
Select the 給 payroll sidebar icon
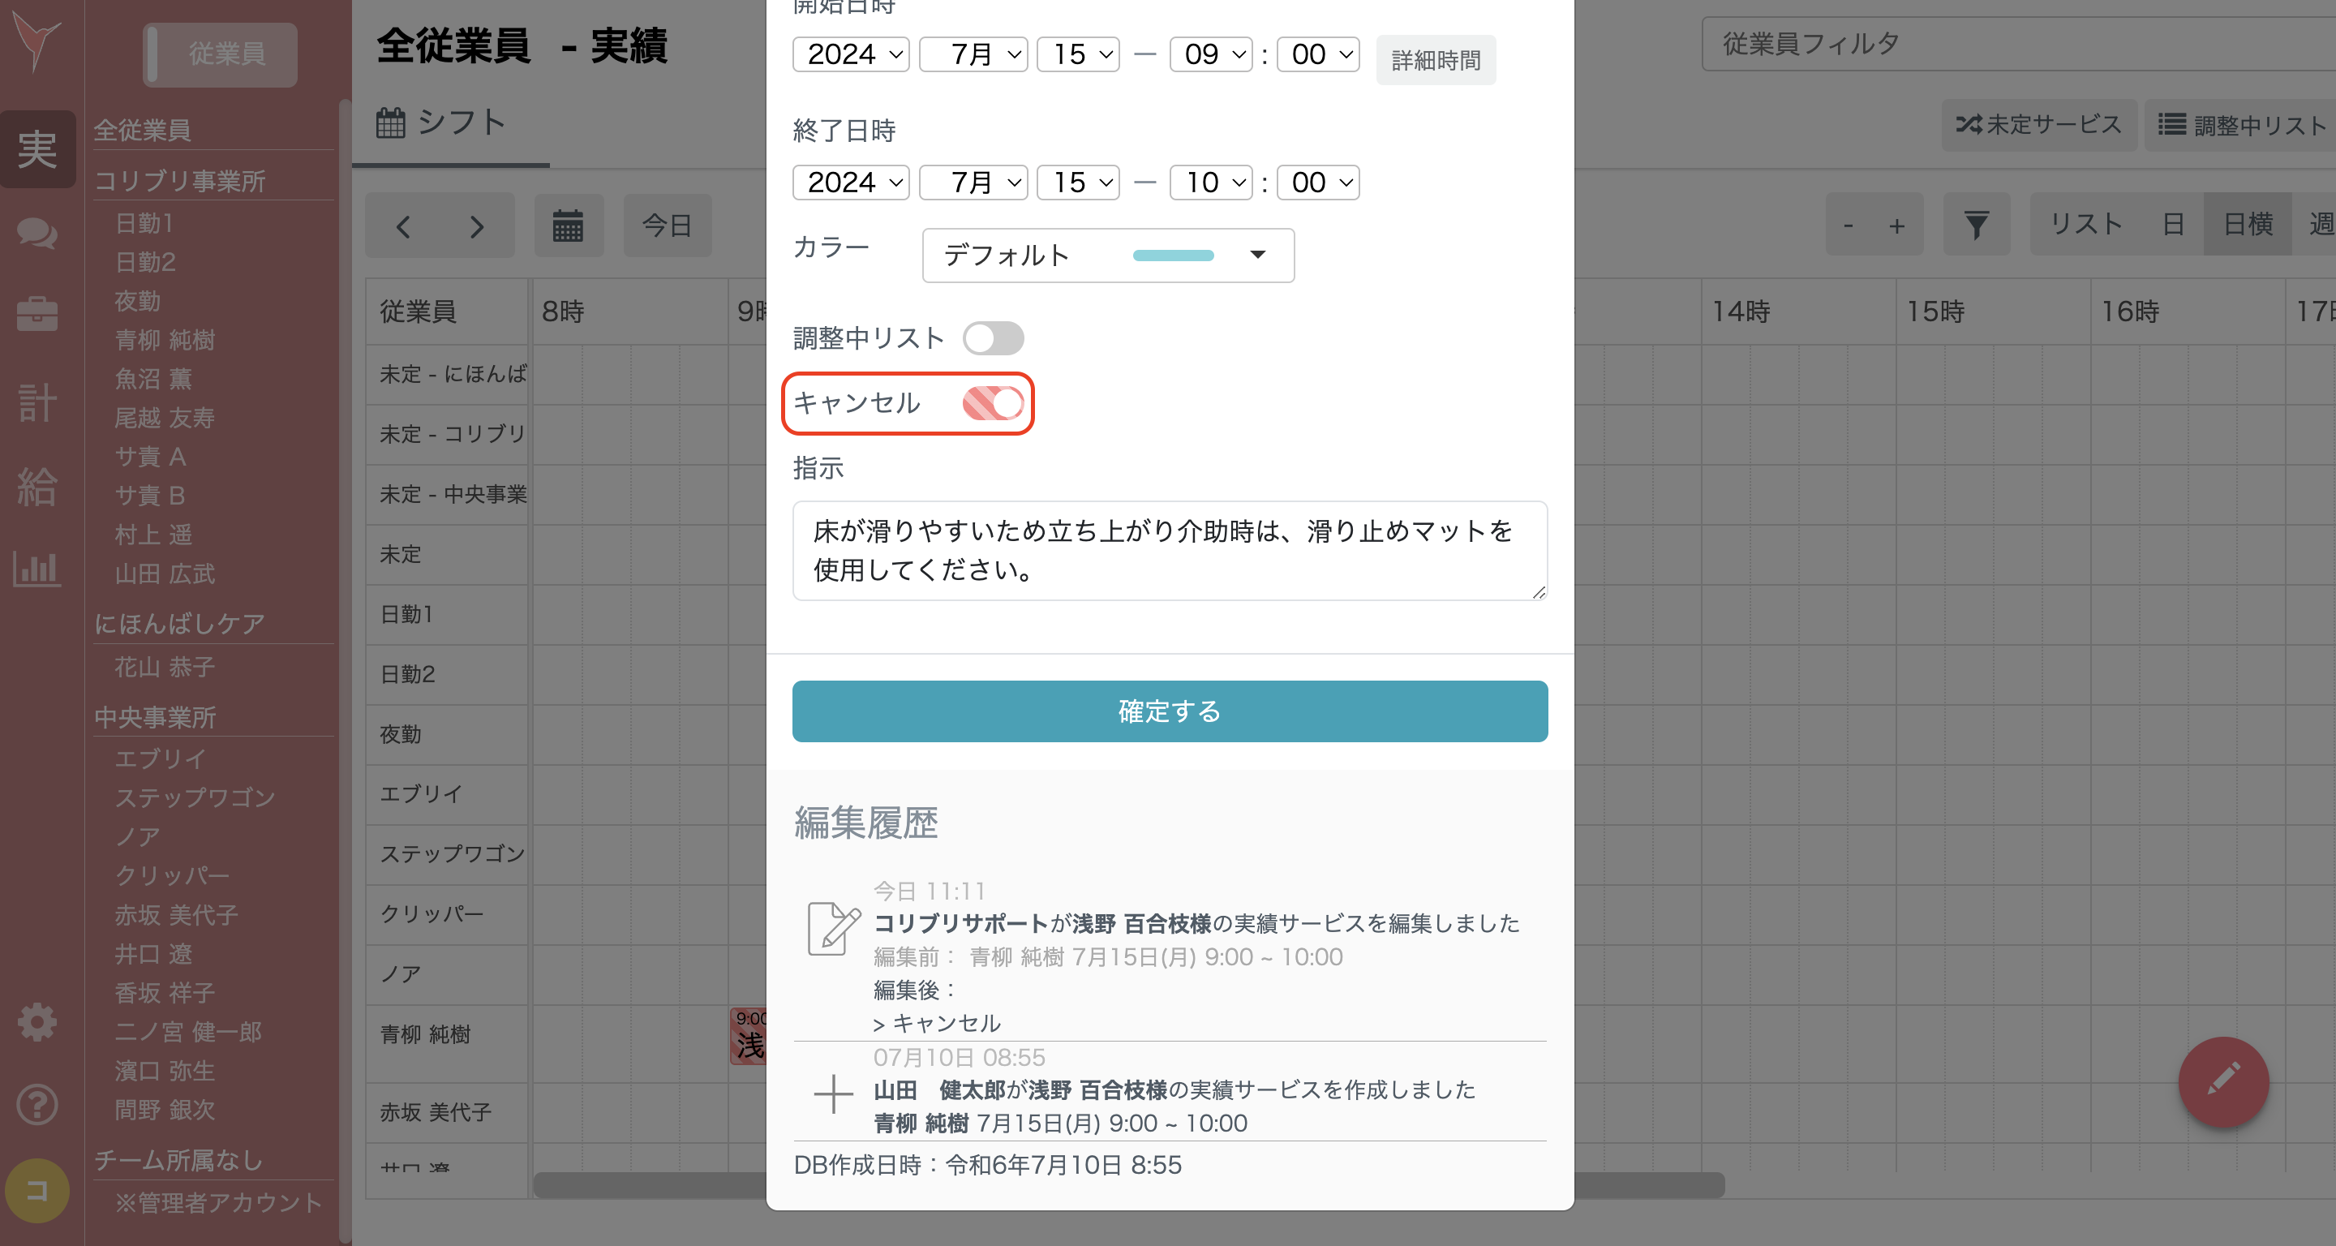coord(38,487)
